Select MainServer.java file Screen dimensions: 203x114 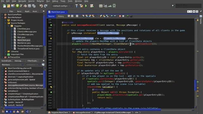point(24,43)
